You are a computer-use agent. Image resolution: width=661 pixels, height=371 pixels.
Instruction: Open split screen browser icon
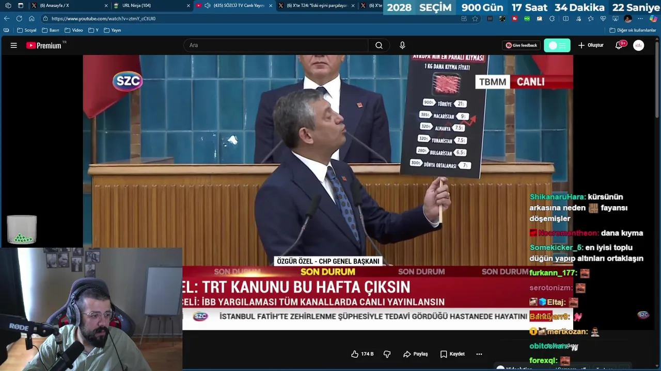565,19
